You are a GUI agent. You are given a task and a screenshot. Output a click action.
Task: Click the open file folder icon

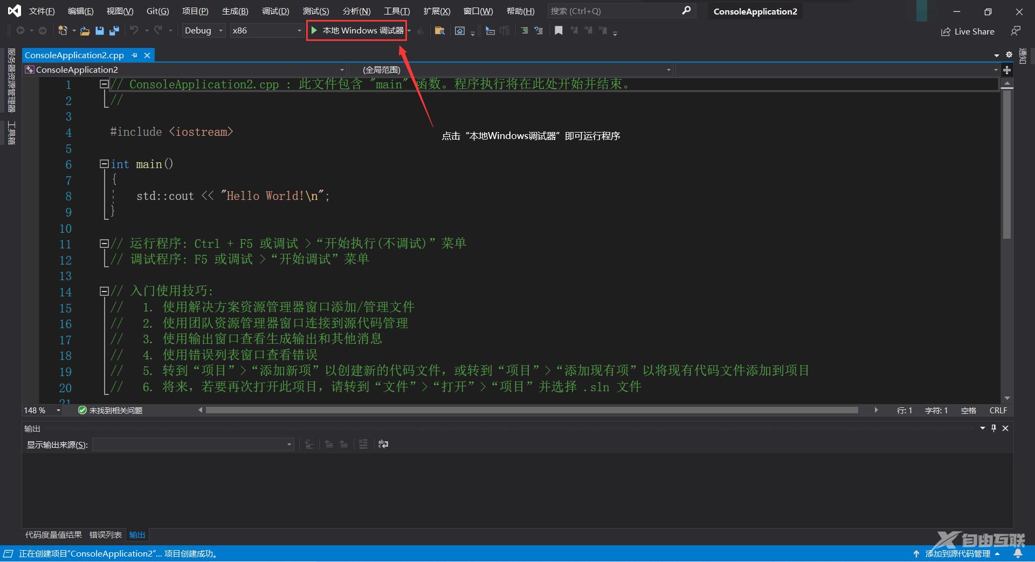(x=85, y=31)
